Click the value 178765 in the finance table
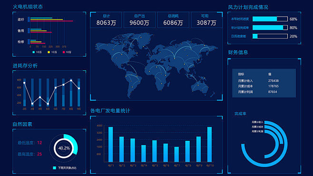The height and width of the screenshot is (176, 313). coord(273,86)
